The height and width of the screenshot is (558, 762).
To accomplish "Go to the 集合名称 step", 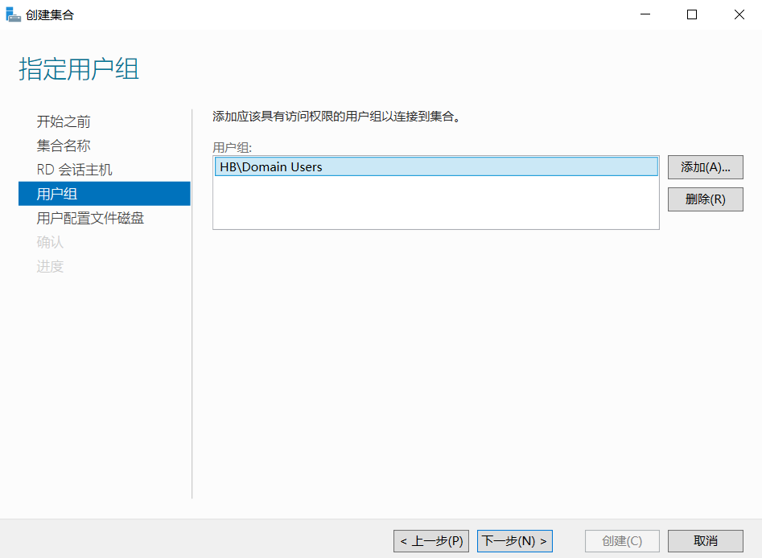I will [64, 146].
